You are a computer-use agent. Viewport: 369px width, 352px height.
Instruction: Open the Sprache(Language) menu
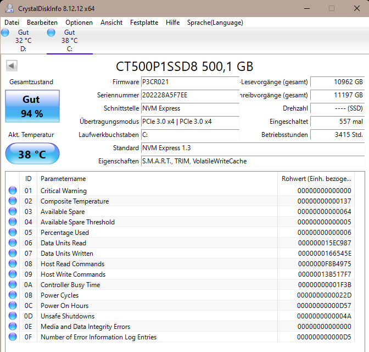(x=215, y=23)
